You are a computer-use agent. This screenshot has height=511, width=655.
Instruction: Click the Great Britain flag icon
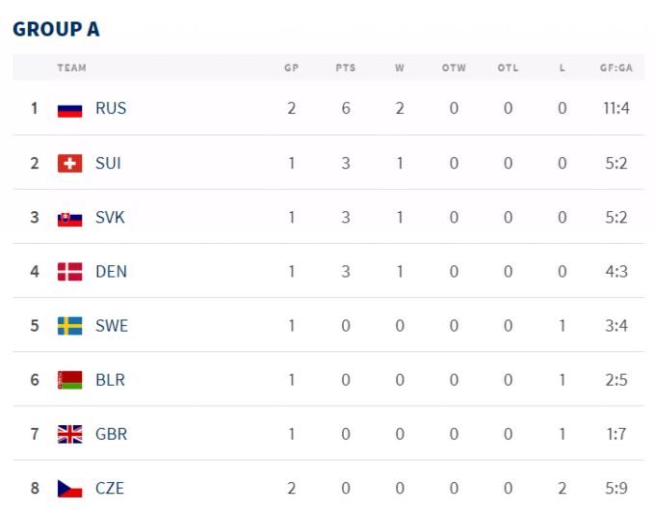(x=69, y=434)
